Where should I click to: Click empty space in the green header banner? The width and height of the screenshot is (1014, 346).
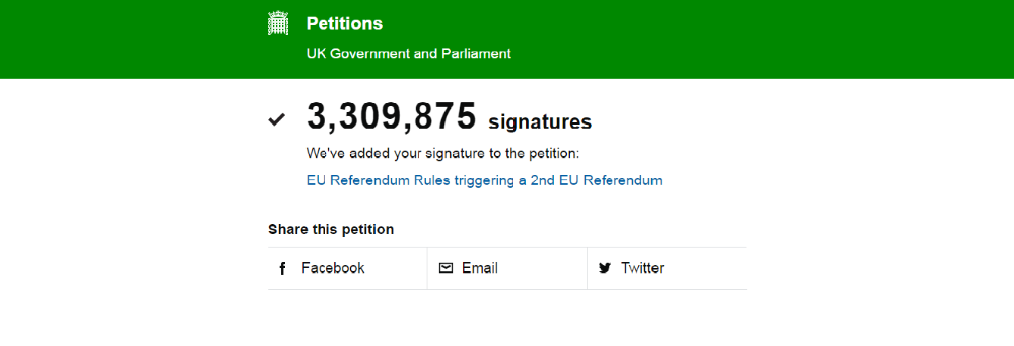758,38
